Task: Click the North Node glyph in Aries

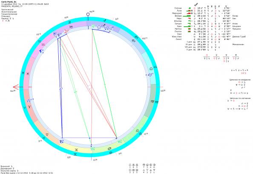Action: [x=29, y=101]
